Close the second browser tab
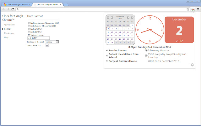The height and width of the screenshot is (126, 201). pos(60,5)
